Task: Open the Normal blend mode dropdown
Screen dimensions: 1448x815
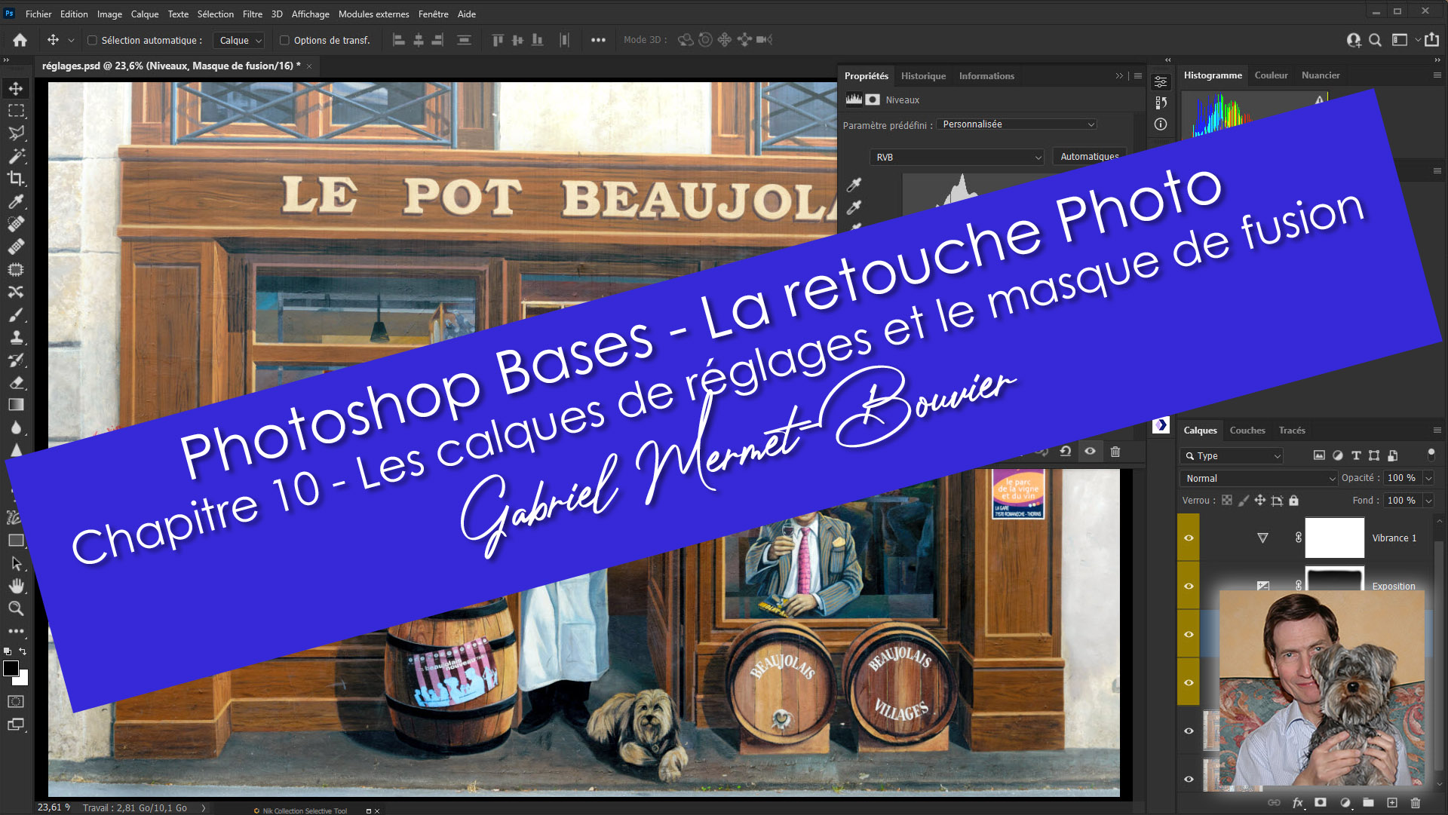Action: click(1259, 478)
